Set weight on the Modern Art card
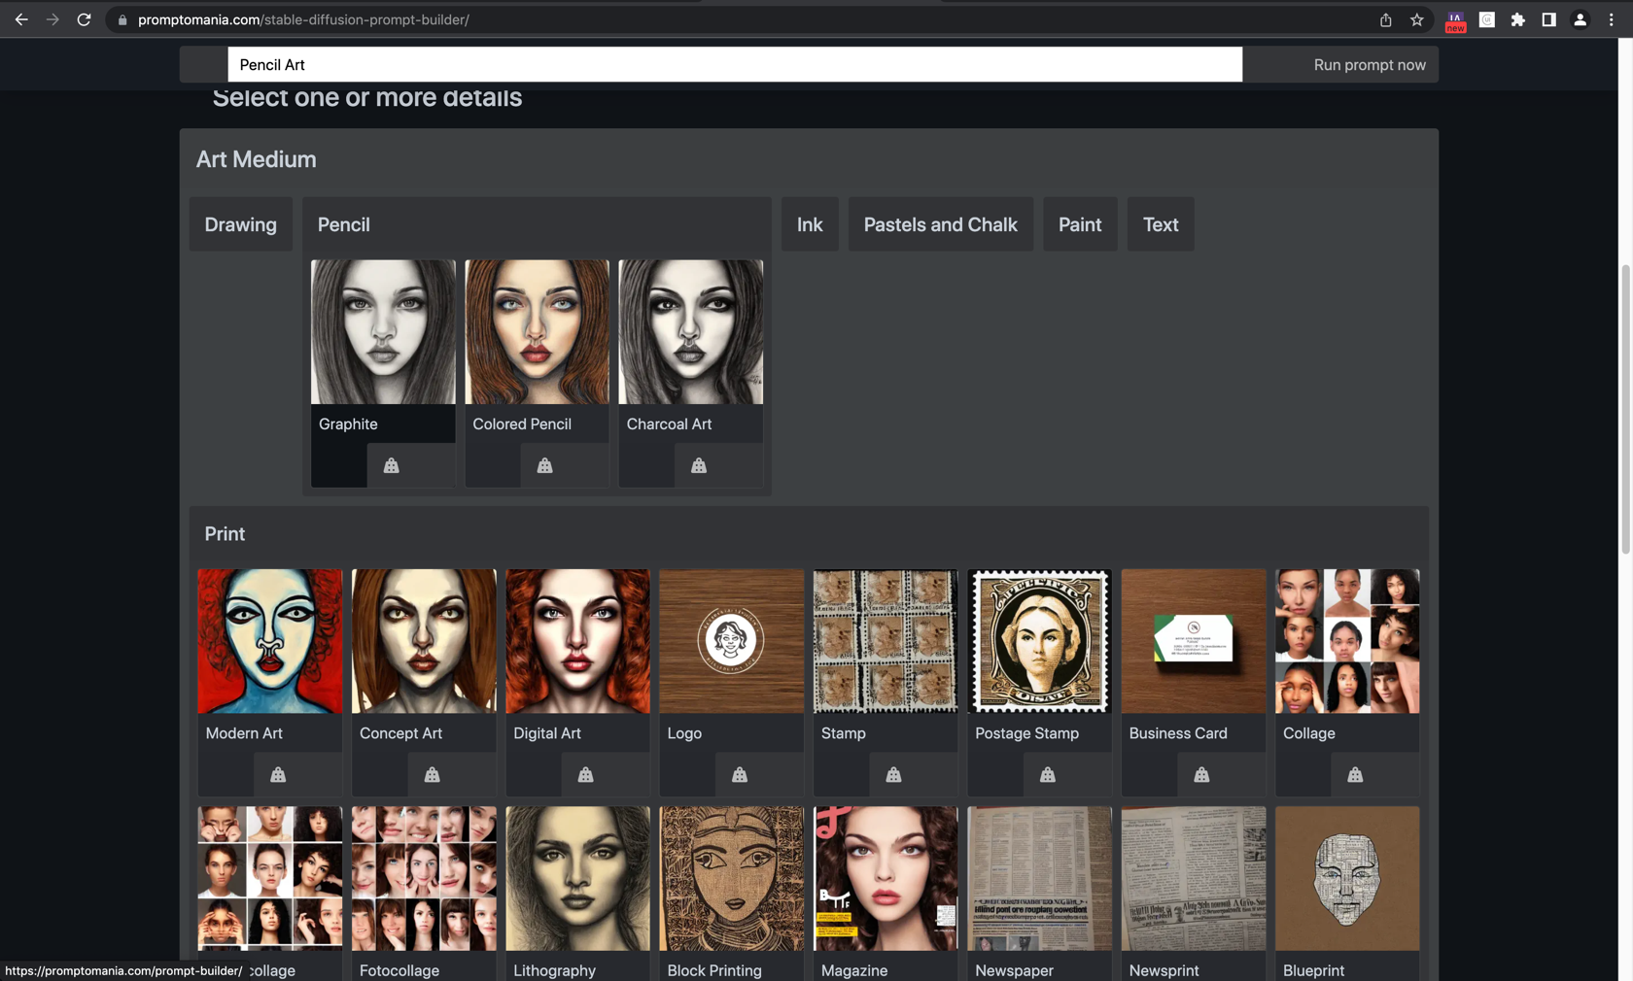 [x=278, y=775]
